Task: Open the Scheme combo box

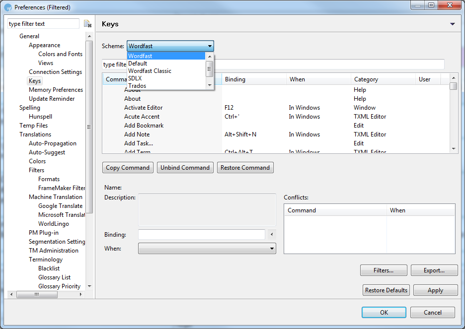Action: click(170, 46)
